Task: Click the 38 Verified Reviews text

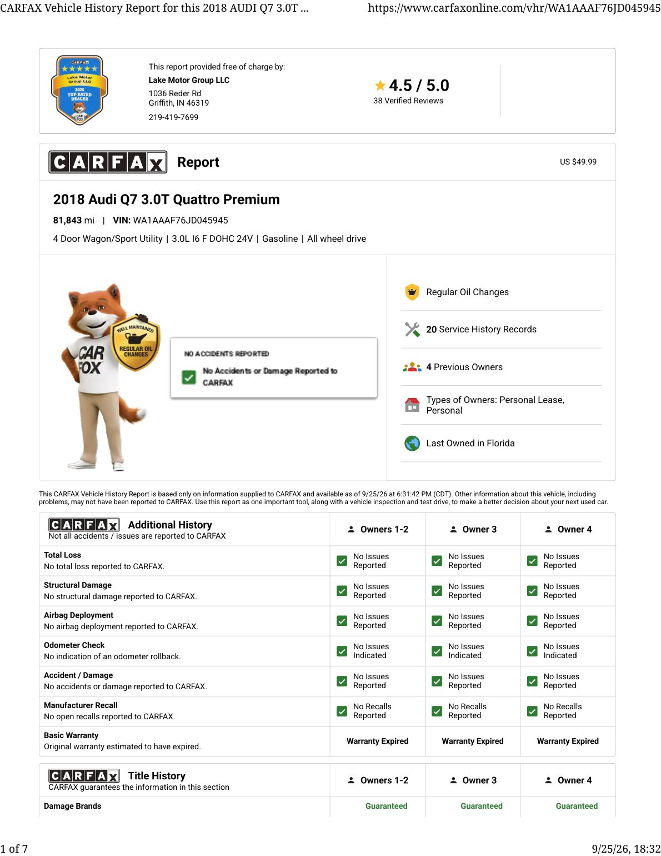Action: click(x=408, y=101)
